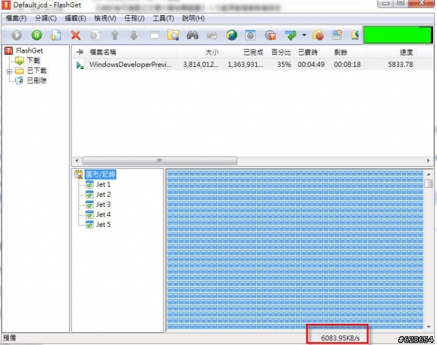Sort by the 大小 column header
The width and height of the screenshot is (437, 345).
pos(199,52)
